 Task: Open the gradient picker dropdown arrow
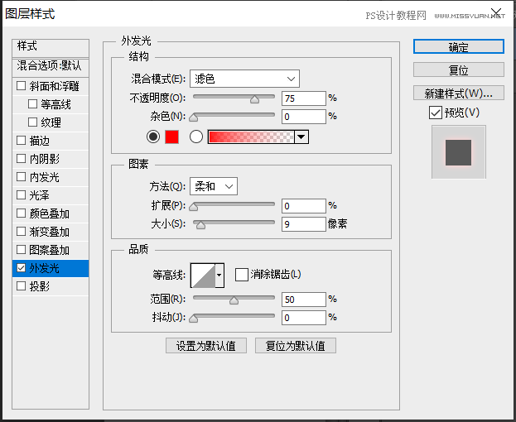click(301, 137)
